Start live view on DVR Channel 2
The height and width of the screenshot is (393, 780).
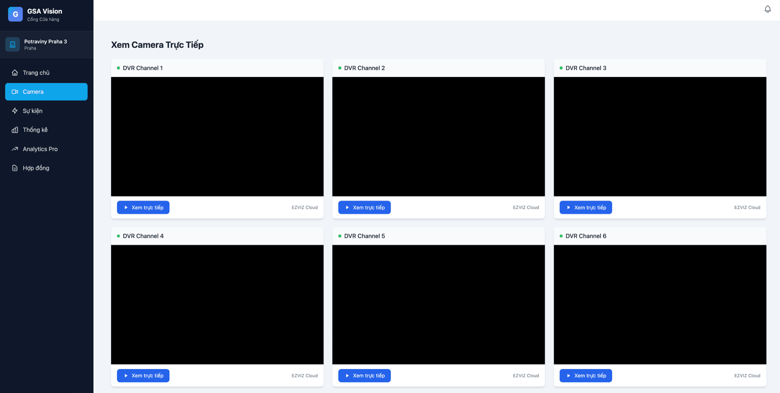pos(364,207)
